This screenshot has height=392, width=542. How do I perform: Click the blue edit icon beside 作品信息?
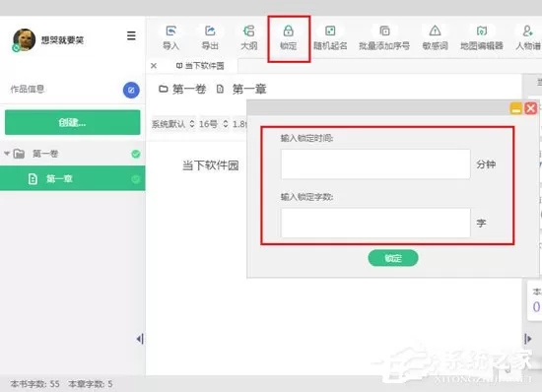[x=131, y=91]
